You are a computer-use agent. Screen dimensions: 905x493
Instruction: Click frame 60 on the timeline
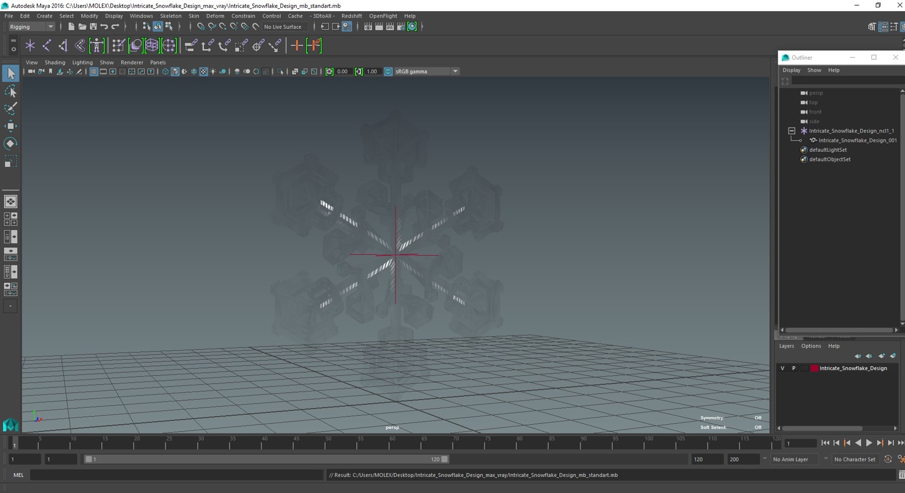point(392,443)
